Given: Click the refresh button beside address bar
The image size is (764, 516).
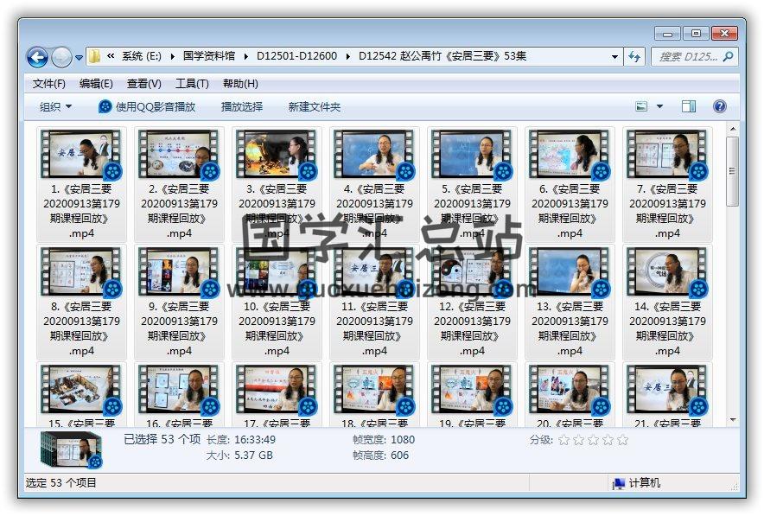Looking at the screenshot, I should pos(635,57).
